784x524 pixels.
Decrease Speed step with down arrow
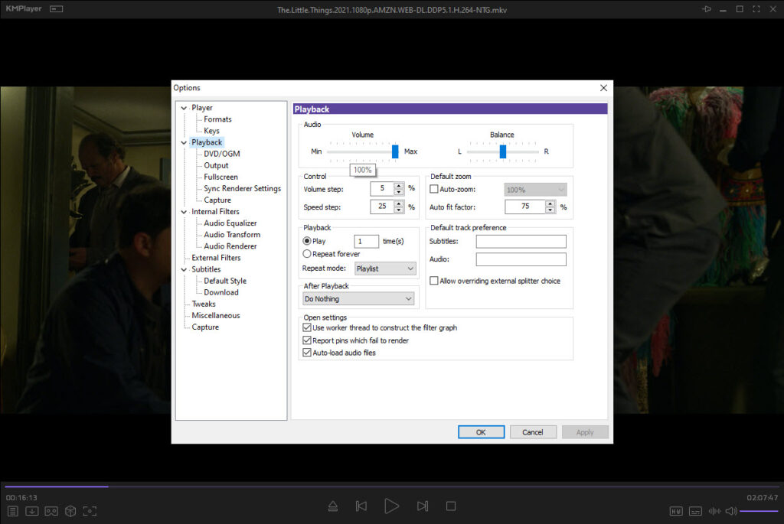pos(398,210)
